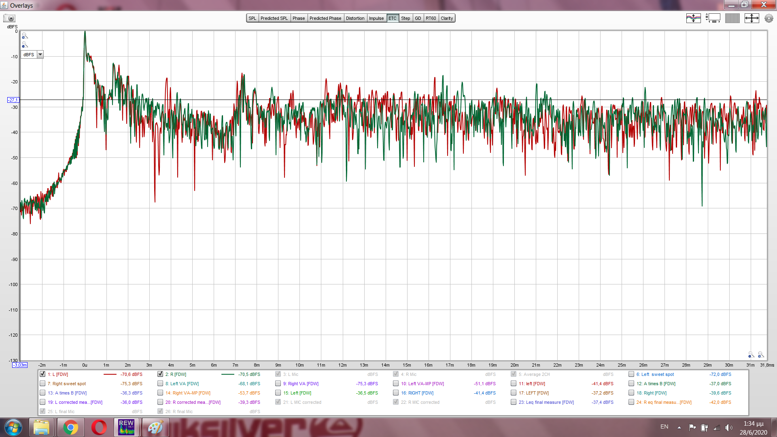Open the graph controls gear icon
The image size is (777, 437).
(x=769, y=18)
